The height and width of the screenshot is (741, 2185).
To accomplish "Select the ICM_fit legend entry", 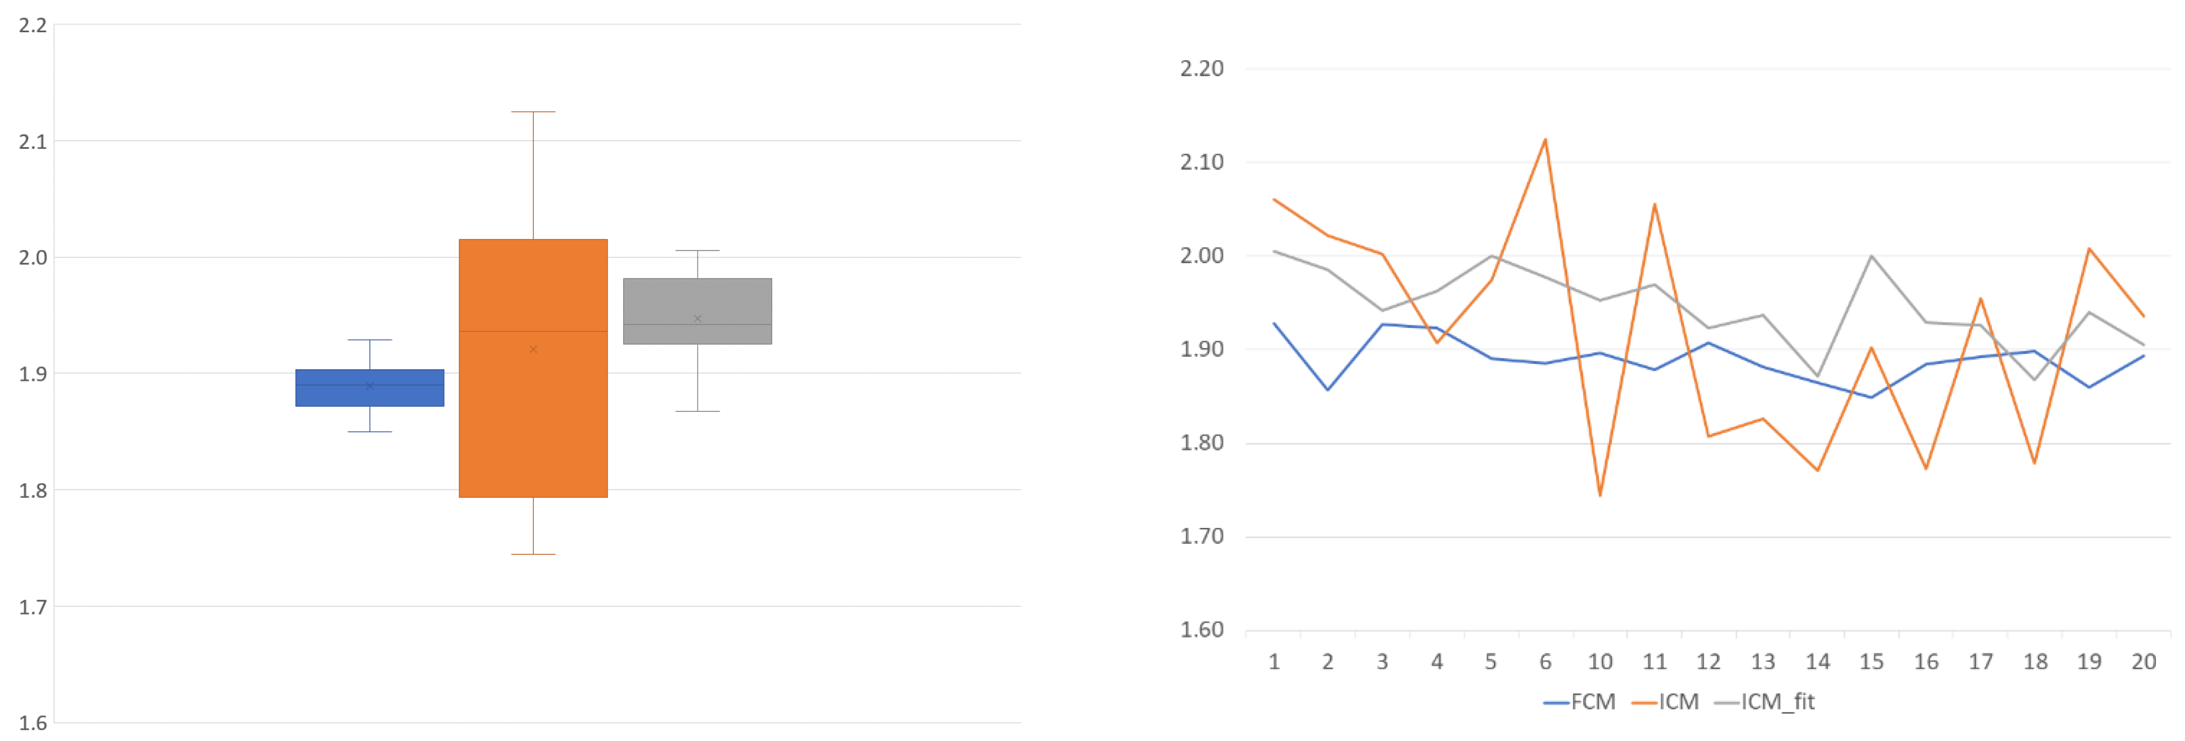I will click(1765, 702).
